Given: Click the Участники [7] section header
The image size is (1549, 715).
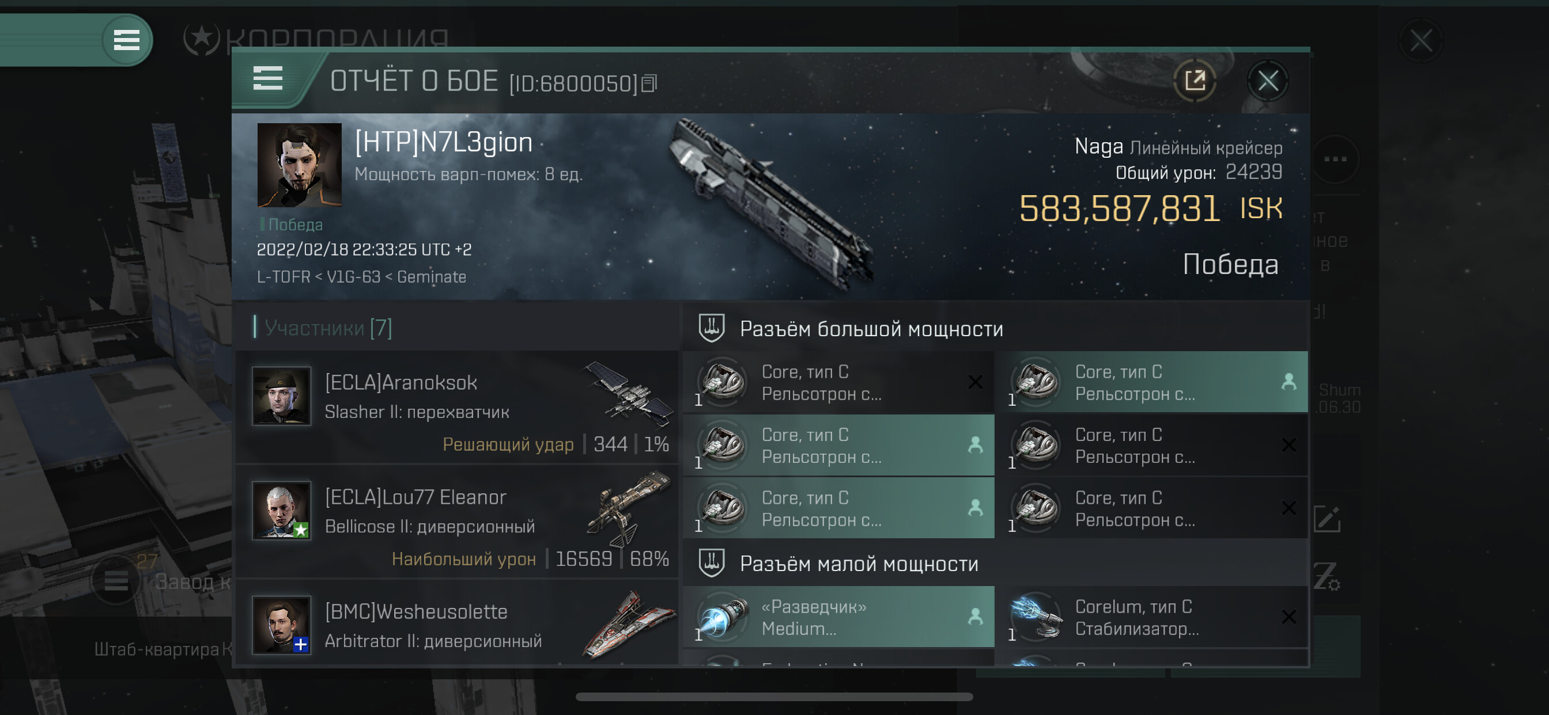Looking at the screenshot, I should pos(328,328).
